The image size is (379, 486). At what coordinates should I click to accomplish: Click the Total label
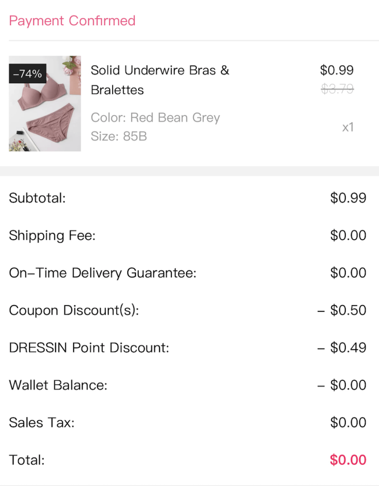pyautogui.click(x=27, y=460)
